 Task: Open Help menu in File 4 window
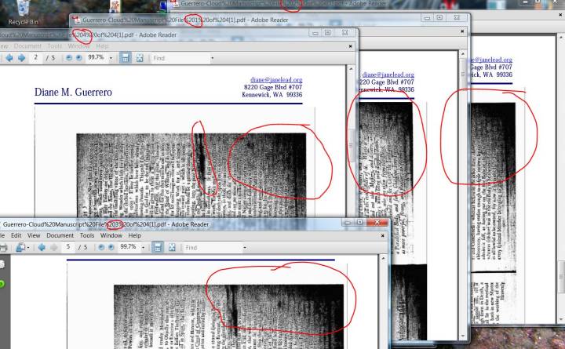[x=102, y=46]
